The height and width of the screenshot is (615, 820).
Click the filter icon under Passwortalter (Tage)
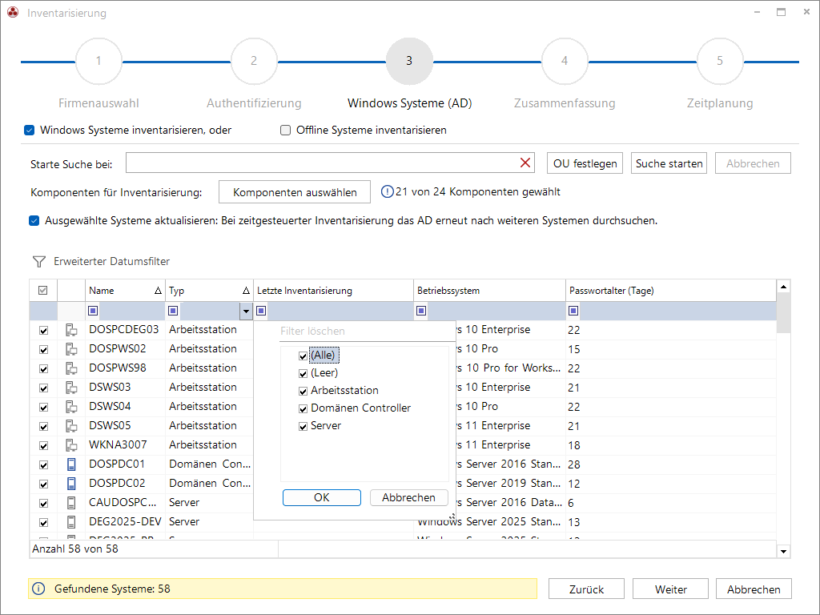(573, 311)
